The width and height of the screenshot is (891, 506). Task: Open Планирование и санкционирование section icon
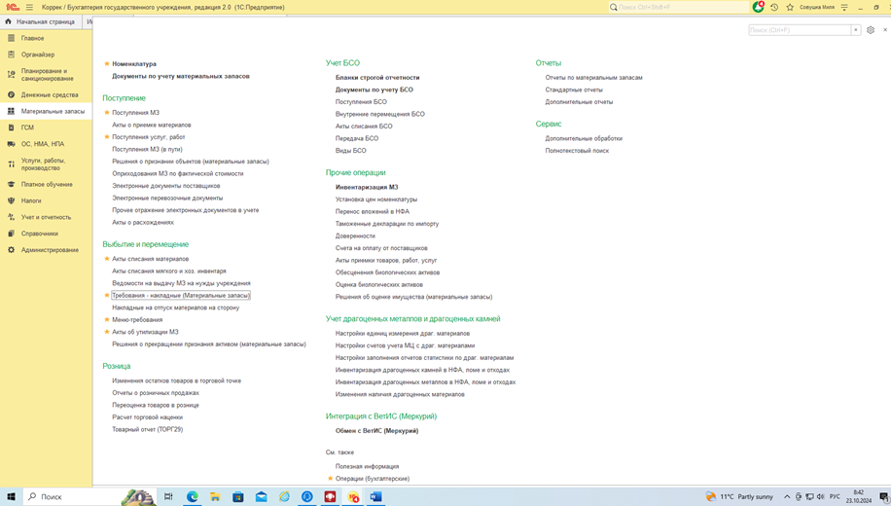[x=11, y=75]
